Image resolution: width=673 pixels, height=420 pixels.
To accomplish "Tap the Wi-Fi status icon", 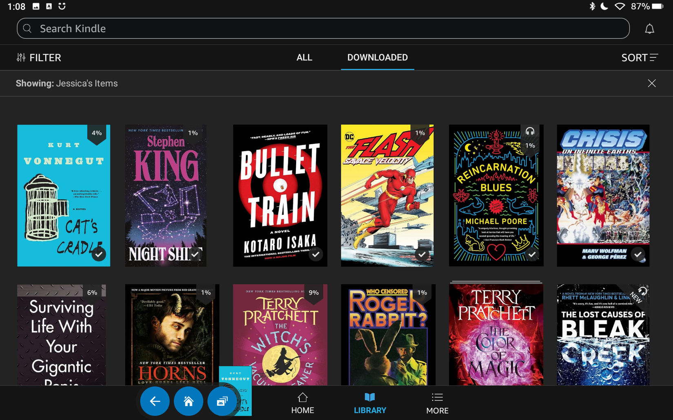I will click(620, 7).
